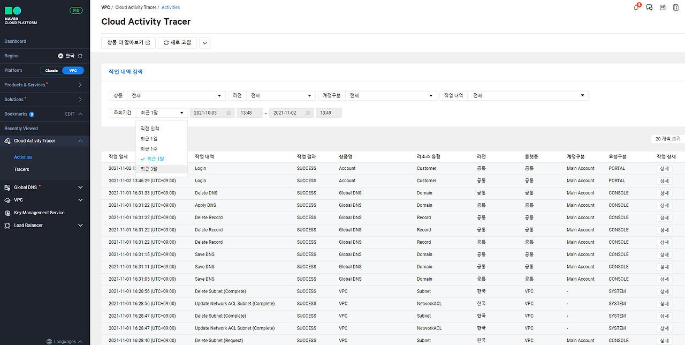
Task: Collapse the Bookmarks section chevron
Action: (x=80, y=114)
